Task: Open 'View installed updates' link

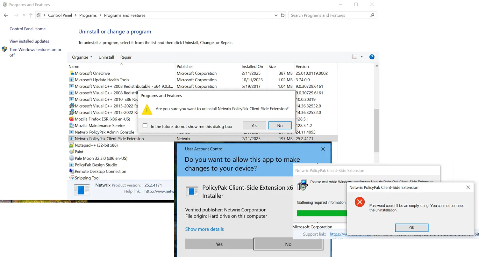Action: click(29, 41)
